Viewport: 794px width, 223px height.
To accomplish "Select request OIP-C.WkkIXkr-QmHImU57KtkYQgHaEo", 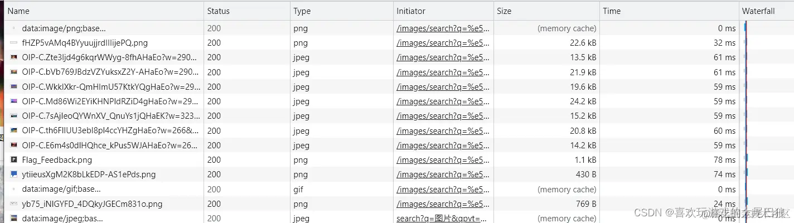I will tap(110, 87).
